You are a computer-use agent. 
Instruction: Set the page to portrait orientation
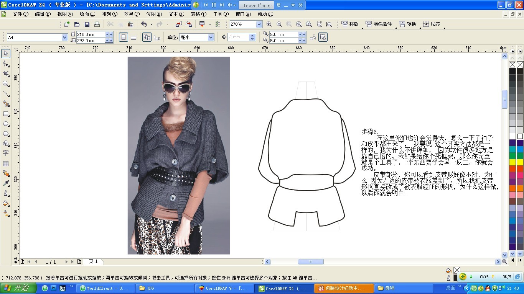click(x=124, y=37)
